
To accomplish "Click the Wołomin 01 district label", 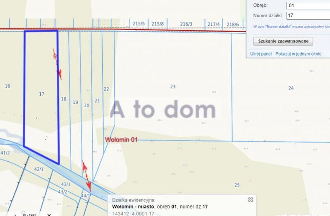I will (121, 140).
